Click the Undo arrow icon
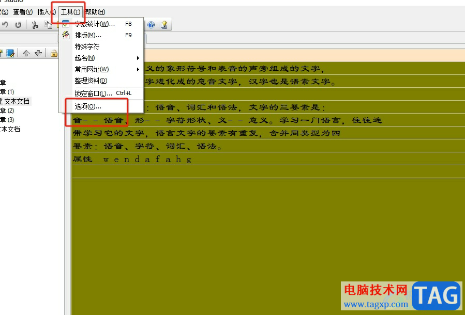 tap(5, 25)
